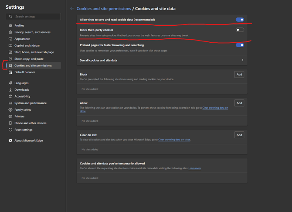This screenshot has height=212, width=292.
Task: Click the Profiles sidebar icon
Action: 10,25
